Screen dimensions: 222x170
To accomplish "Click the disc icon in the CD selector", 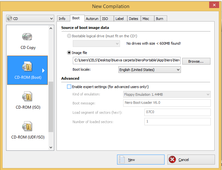I will tap(10, 18).
